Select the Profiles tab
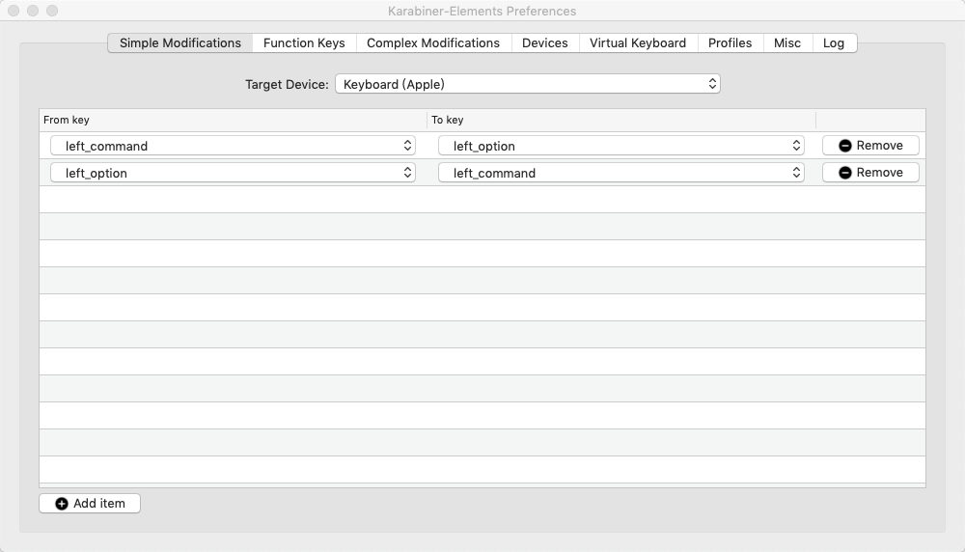This screenshot has width=965, height=552. 730,43
